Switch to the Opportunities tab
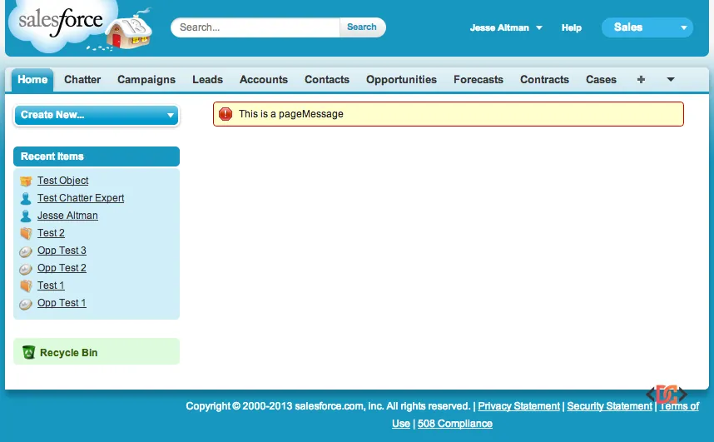Image resolution: width=714 pixels, height=442 pixels. pos(401,80)
